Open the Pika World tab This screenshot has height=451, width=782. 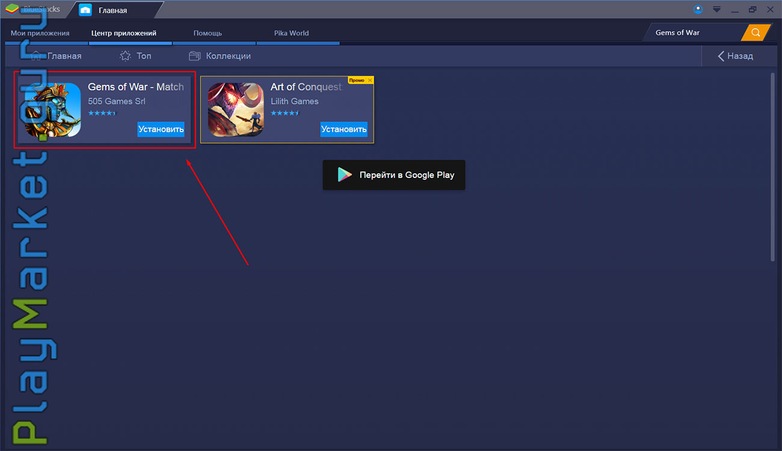[291, 33]
